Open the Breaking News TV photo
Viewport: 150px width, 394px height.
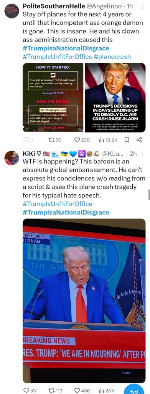(84, 301)
